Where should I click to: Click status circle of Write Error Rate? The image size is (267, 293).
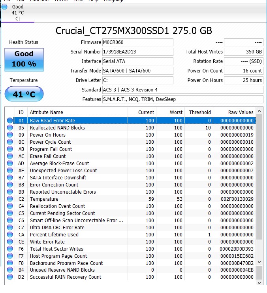pos(10,242)
